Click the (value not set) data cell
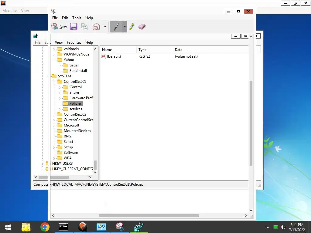Screen dimensions: 311x233 (186, 56)
